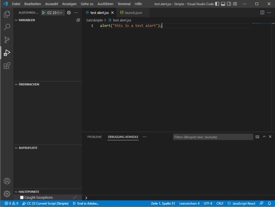The width and height of the screenshot is (275, 207).
Task: Open the Search view in activity bar
Action: [7, 27]
